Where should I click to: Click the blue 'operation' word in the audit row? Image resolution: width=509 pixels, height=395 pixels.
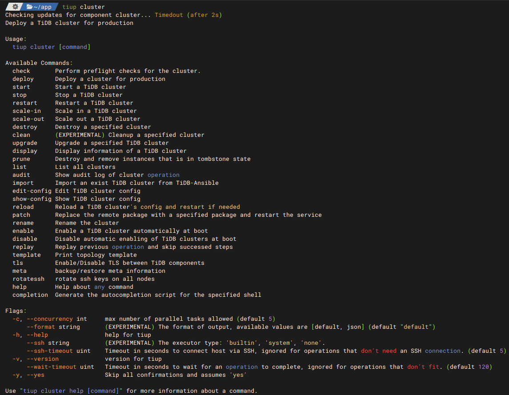coord(163,175)
